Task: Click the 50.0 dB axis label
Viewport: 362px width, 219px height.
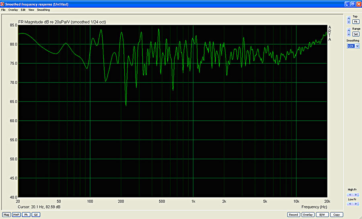Action: click(x=13, y=159)
